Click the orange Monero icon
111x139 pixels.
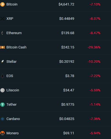pos(2,133)
